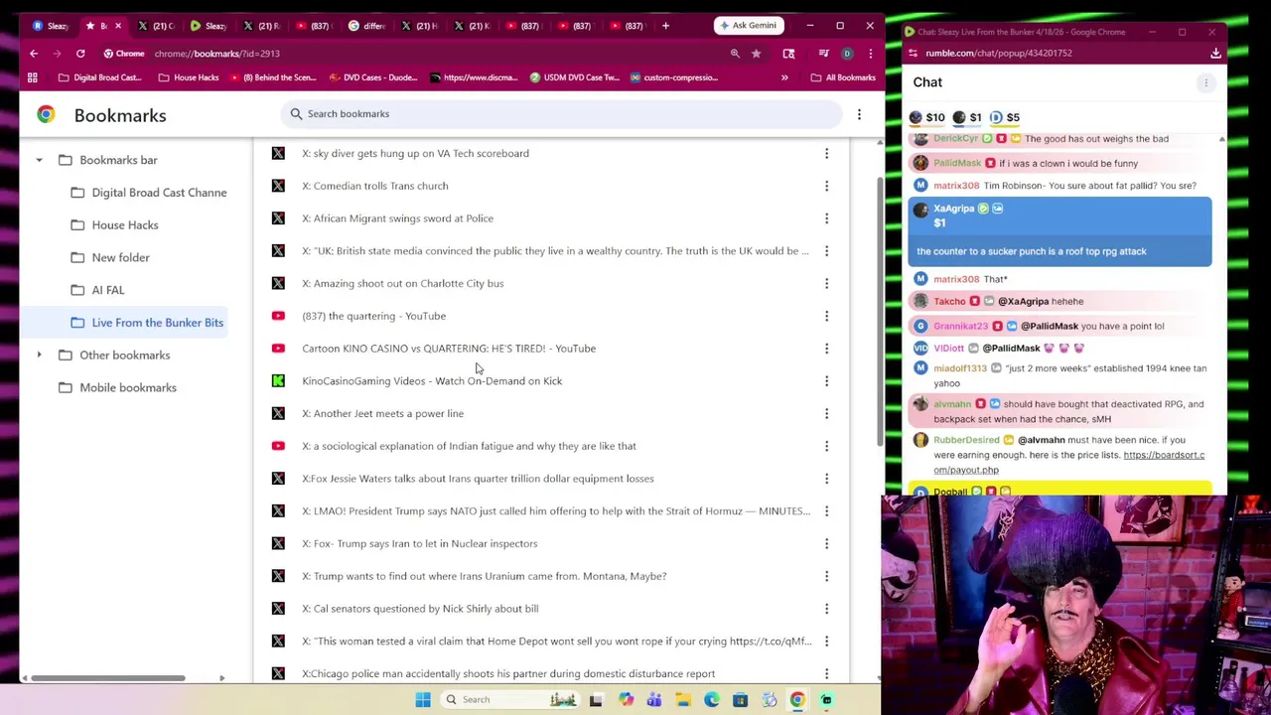Select the $10 rant filter in chat
This screenshot has width=1271, height=715.
(926, 117)
